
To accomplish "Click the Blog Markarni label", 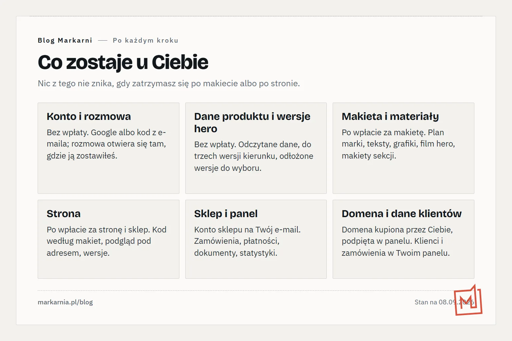I will click(x=65, y=40).
